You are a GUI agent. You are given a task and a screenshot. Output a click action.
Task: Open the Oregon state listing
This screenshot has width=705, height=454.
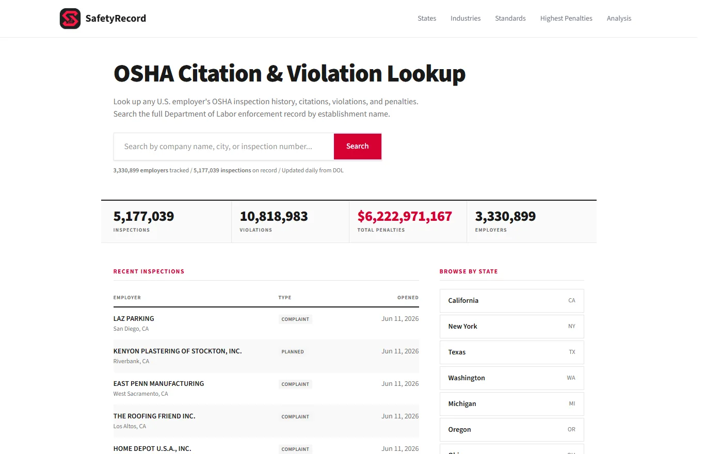(x=511, y=430)
